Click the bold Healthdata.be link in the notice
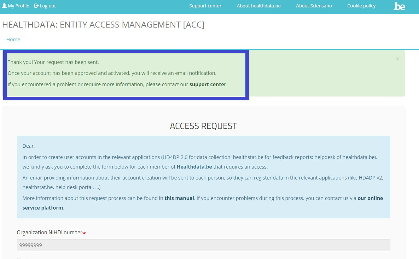This screenshot has width=419, height=259. [194, 167]
